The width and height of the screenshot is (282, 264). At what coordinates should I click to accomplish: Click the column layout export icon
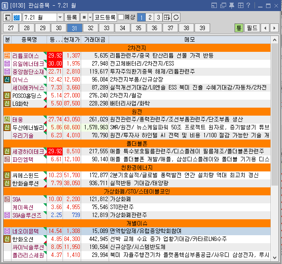(x=167, y=17)
